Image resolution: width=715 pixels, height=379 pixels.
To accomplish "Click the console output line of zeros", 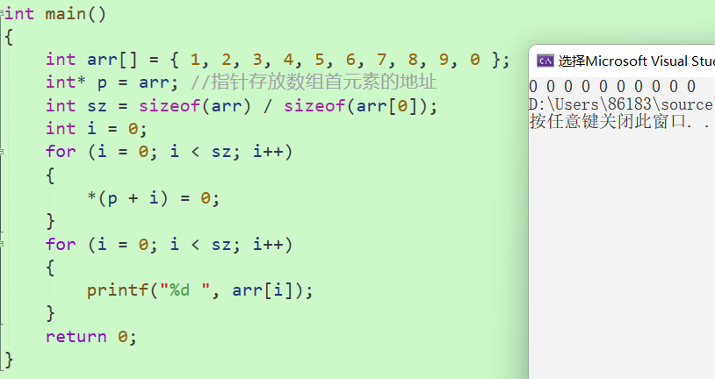I will point(612,87).
